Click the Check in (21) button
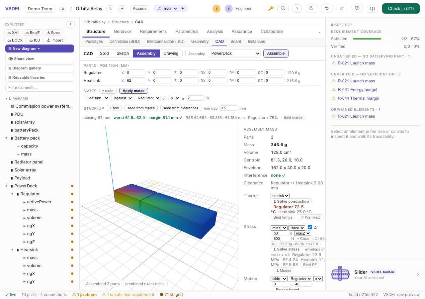Screen dimensions: 425x299 tap(401, 9)
